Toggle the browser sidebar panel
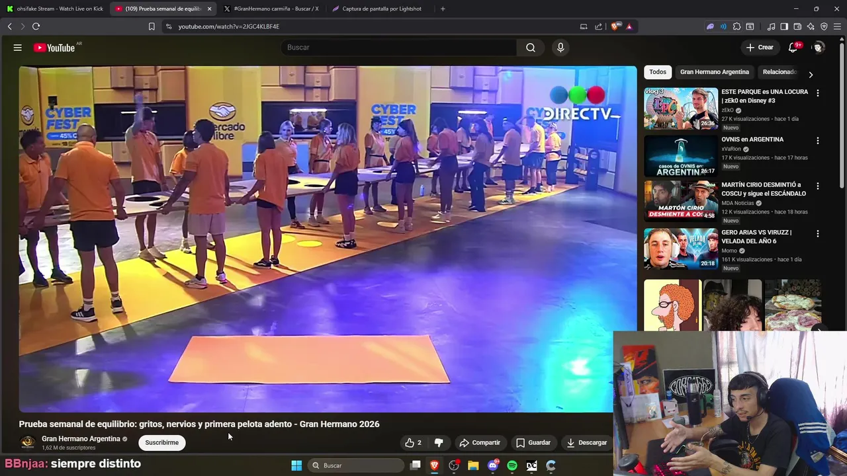 [x=784, y=26]
